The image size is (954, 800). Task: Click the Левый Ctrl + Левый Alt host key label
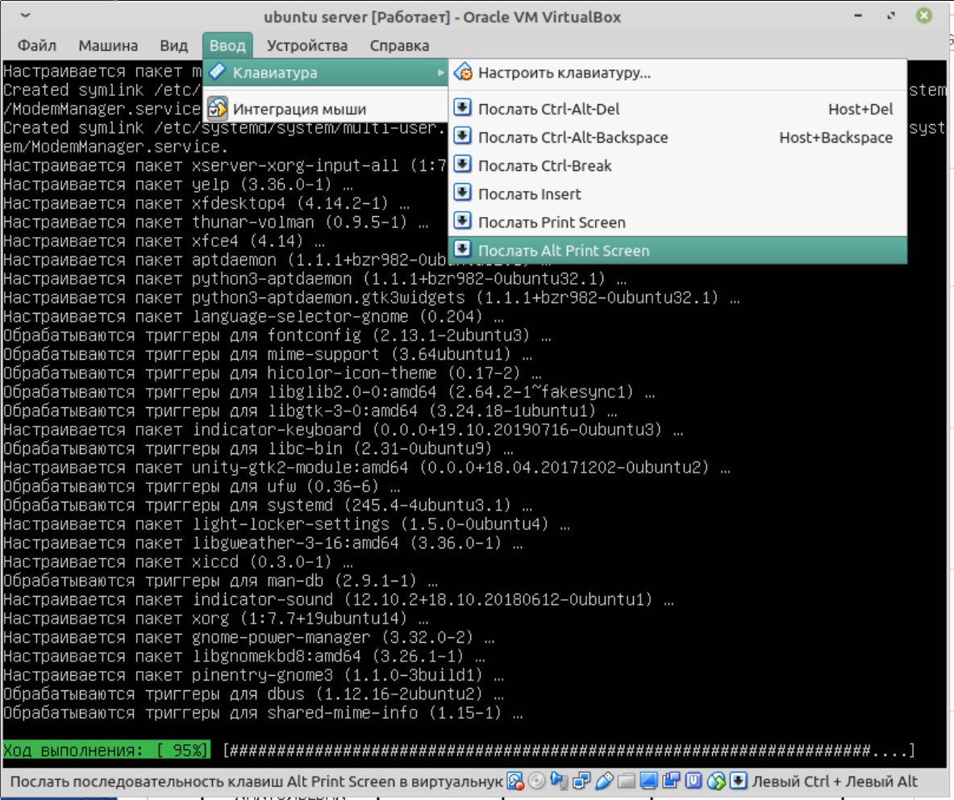834,781
